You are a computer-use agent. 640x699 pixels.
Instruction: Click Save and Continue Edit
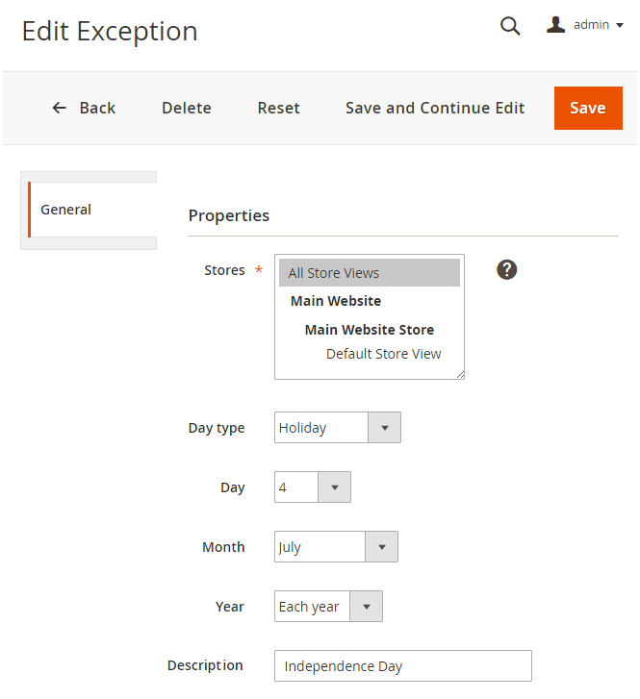coord(435,108)
